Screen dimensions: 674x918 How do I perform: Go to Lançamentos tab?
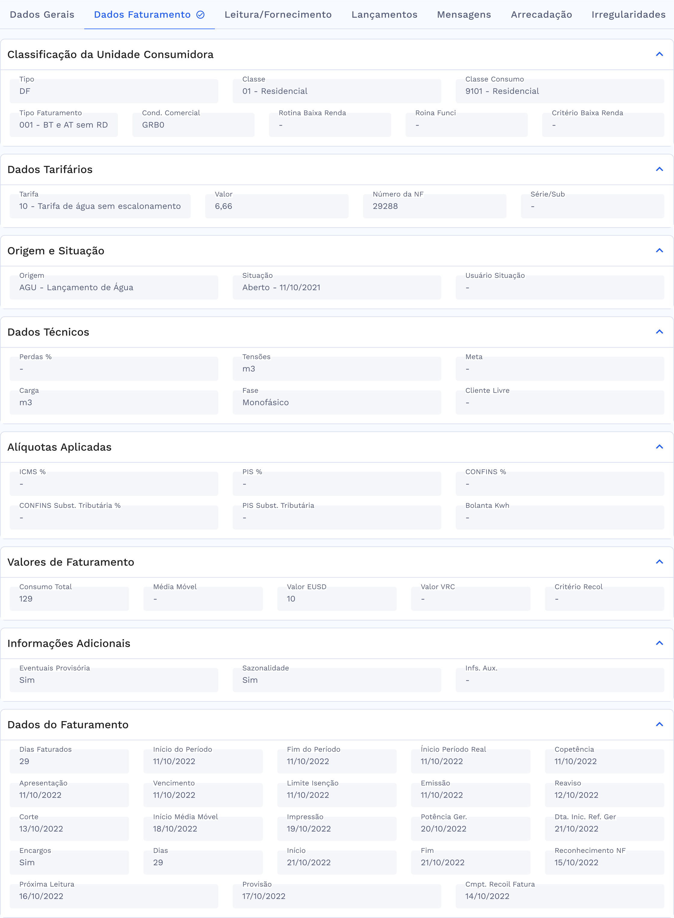[384, 15]
